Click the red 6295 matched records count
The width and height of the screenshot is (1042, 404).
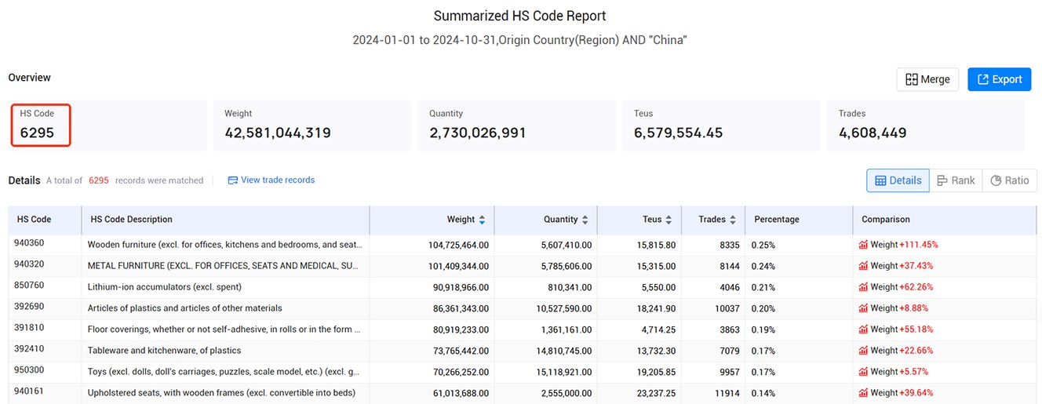click(98, 180)
